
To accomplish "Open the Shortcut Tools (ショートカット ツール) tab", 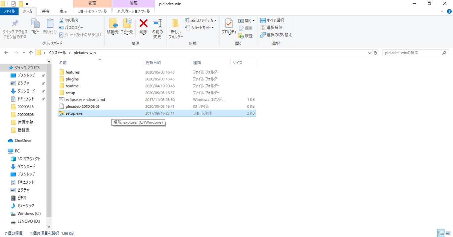I will [x=92, y=11].
